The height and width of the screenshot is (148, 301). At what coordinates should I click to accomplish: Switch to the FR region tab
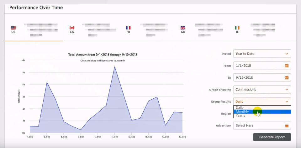click(x=147, y=30)
